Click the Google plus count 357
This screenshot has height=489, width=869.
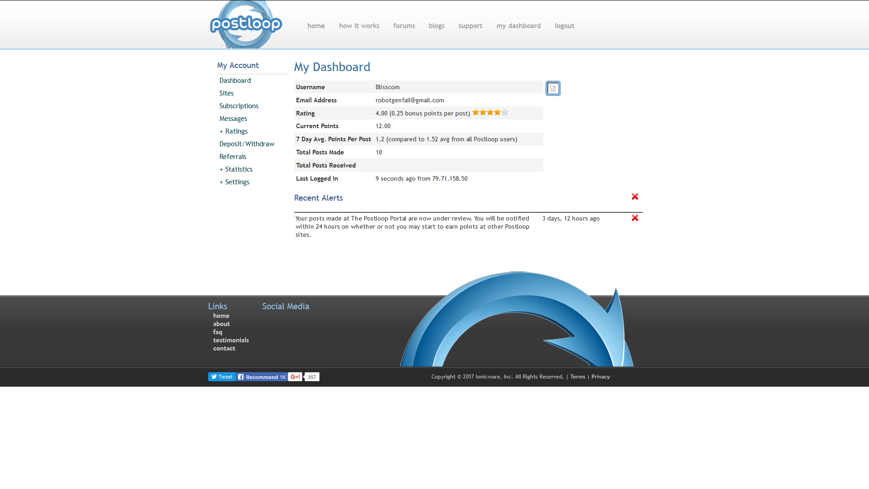pyautogui.click(x=312, y=377)
